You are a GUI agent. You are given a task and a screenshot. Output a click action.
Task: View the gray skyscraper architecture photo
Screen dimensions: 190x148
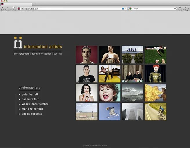[133, 112]
